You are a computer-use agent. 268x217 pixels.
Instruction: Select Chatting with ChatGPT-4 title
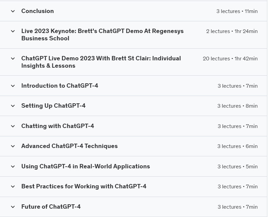tap(58, 126)
